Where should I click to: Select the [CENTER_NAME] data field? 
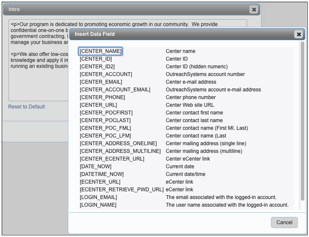[101, 51]
